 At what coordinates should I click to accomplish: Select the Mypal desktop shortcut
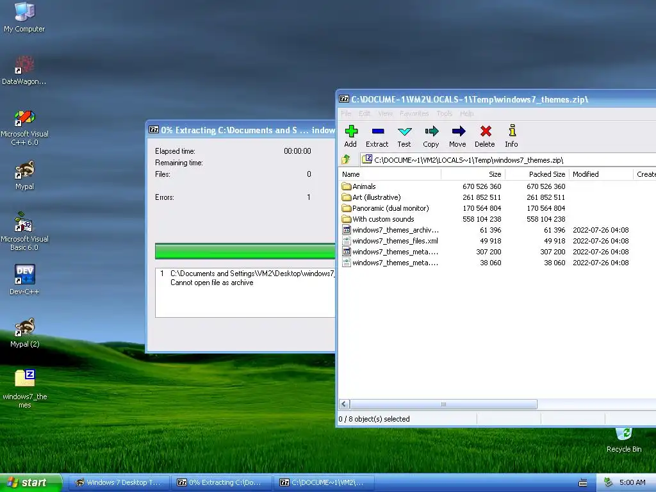[x=24, y=176]
